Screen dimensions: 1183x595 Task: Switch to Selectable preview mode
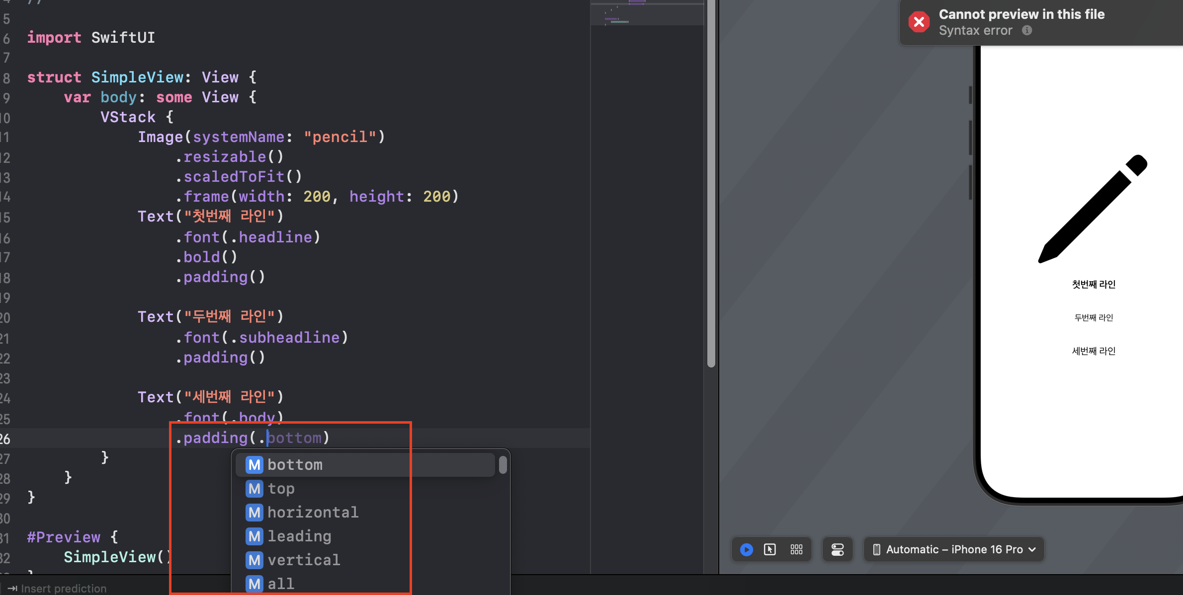[x=770, y=549]
